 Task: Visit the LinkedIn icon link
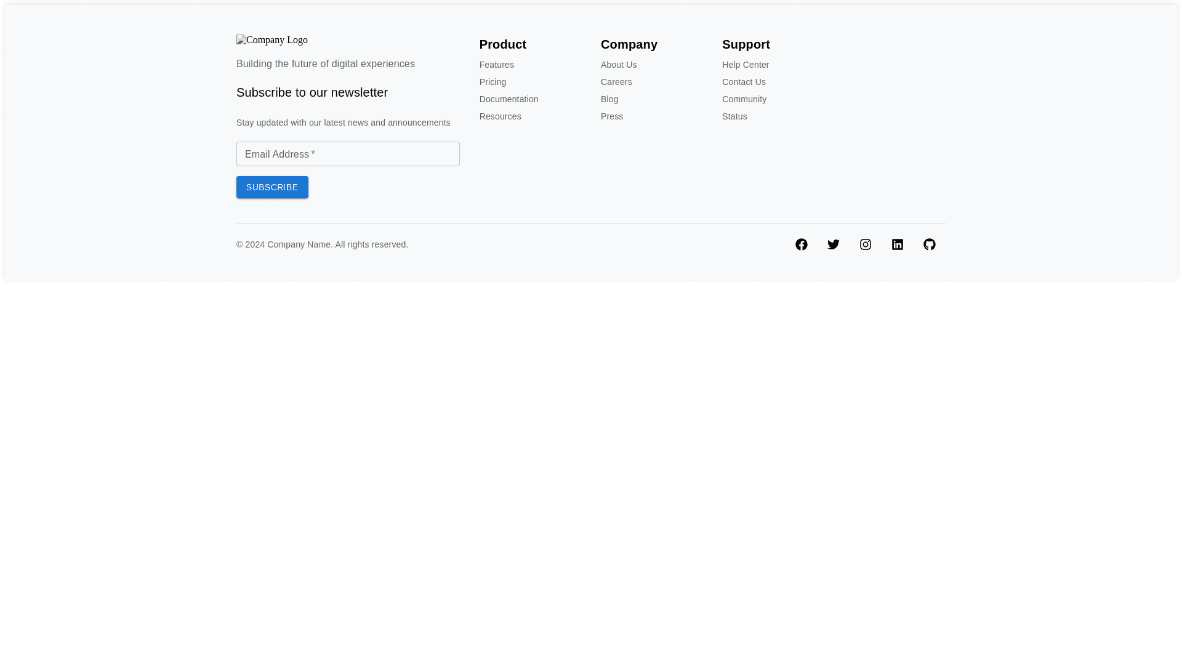click(x=897, y=244)
